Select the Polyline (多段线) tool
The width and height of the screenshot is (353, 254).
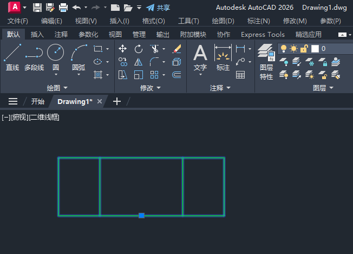click(x=34, y=57)
